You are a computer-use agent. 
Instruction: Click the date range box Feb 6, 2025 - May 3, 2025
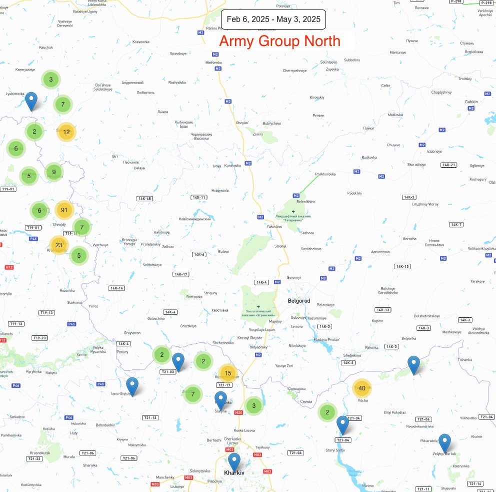click(273, 20)
